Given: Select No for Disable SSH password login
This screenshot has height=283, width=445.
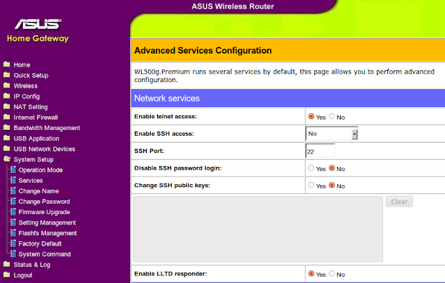Looking at the screenshot, I should [x=332, y=168].
